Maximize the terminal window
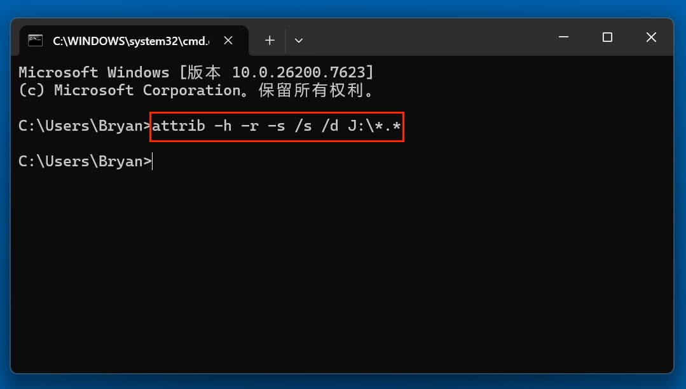The image size is (686, 389). coord(607,38)
